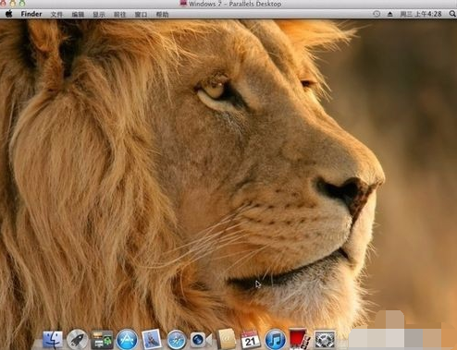Click the clock showing 上午4:28
457x350 pixels.
[x=421, y=14]
